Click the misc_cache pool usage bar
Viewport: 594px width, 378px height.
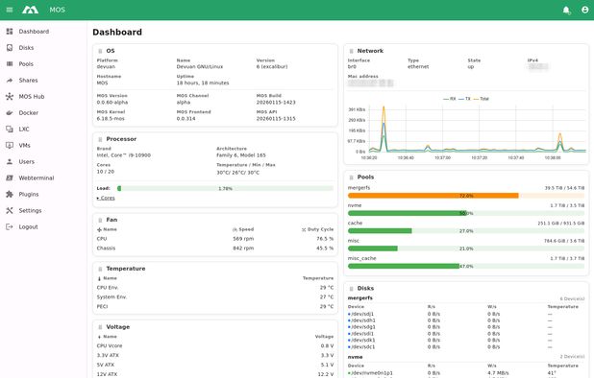coord(466,266)
